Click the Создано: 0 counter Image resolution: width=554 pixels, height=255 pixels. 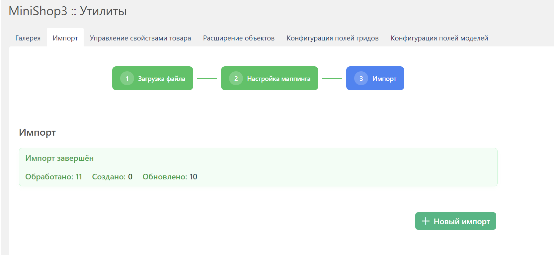(112, 177)
